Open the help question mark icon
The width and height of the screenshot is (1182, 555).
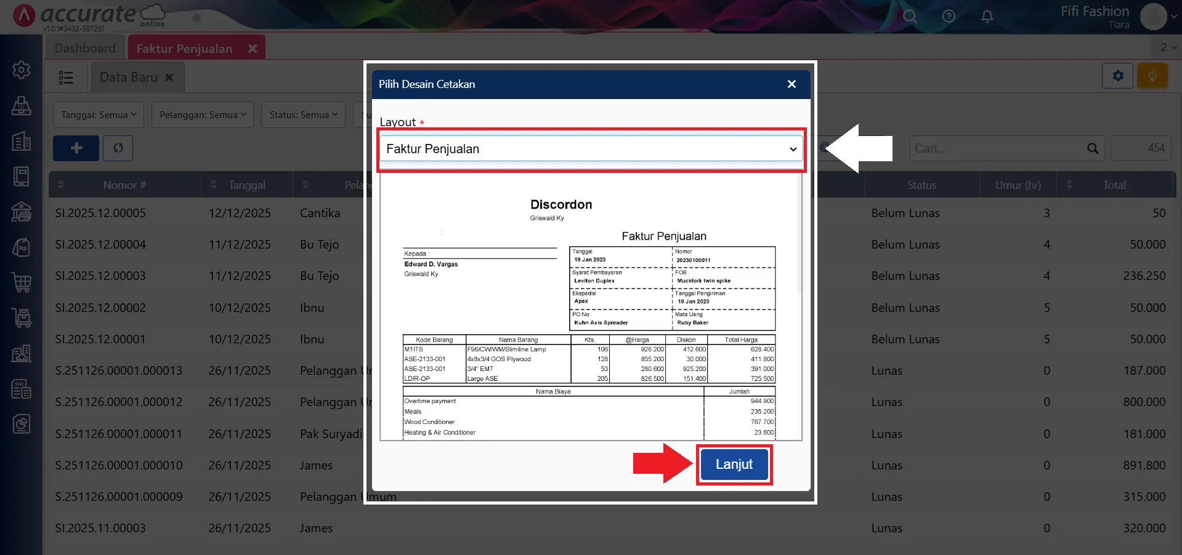(949, 17)
